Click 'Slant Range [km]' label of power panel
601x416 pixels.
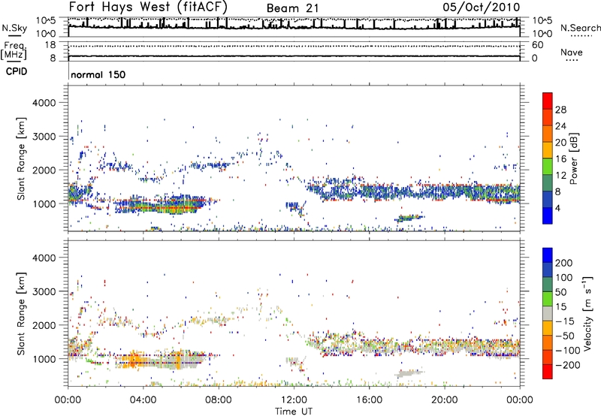coord(21,158)
